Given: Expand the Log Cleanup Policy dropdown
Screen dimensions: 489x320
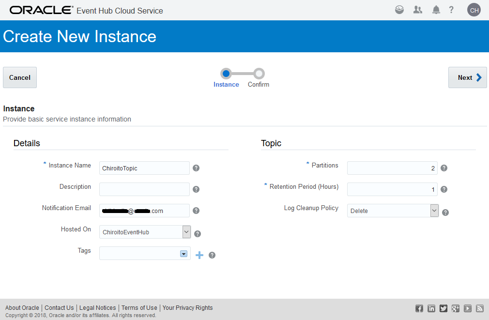Looking at the screenshot, I should [x=434, y=211].
